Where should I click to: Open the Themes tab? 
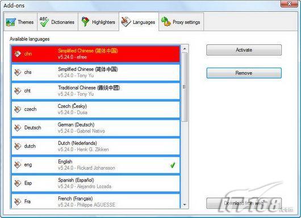[20, 22]
